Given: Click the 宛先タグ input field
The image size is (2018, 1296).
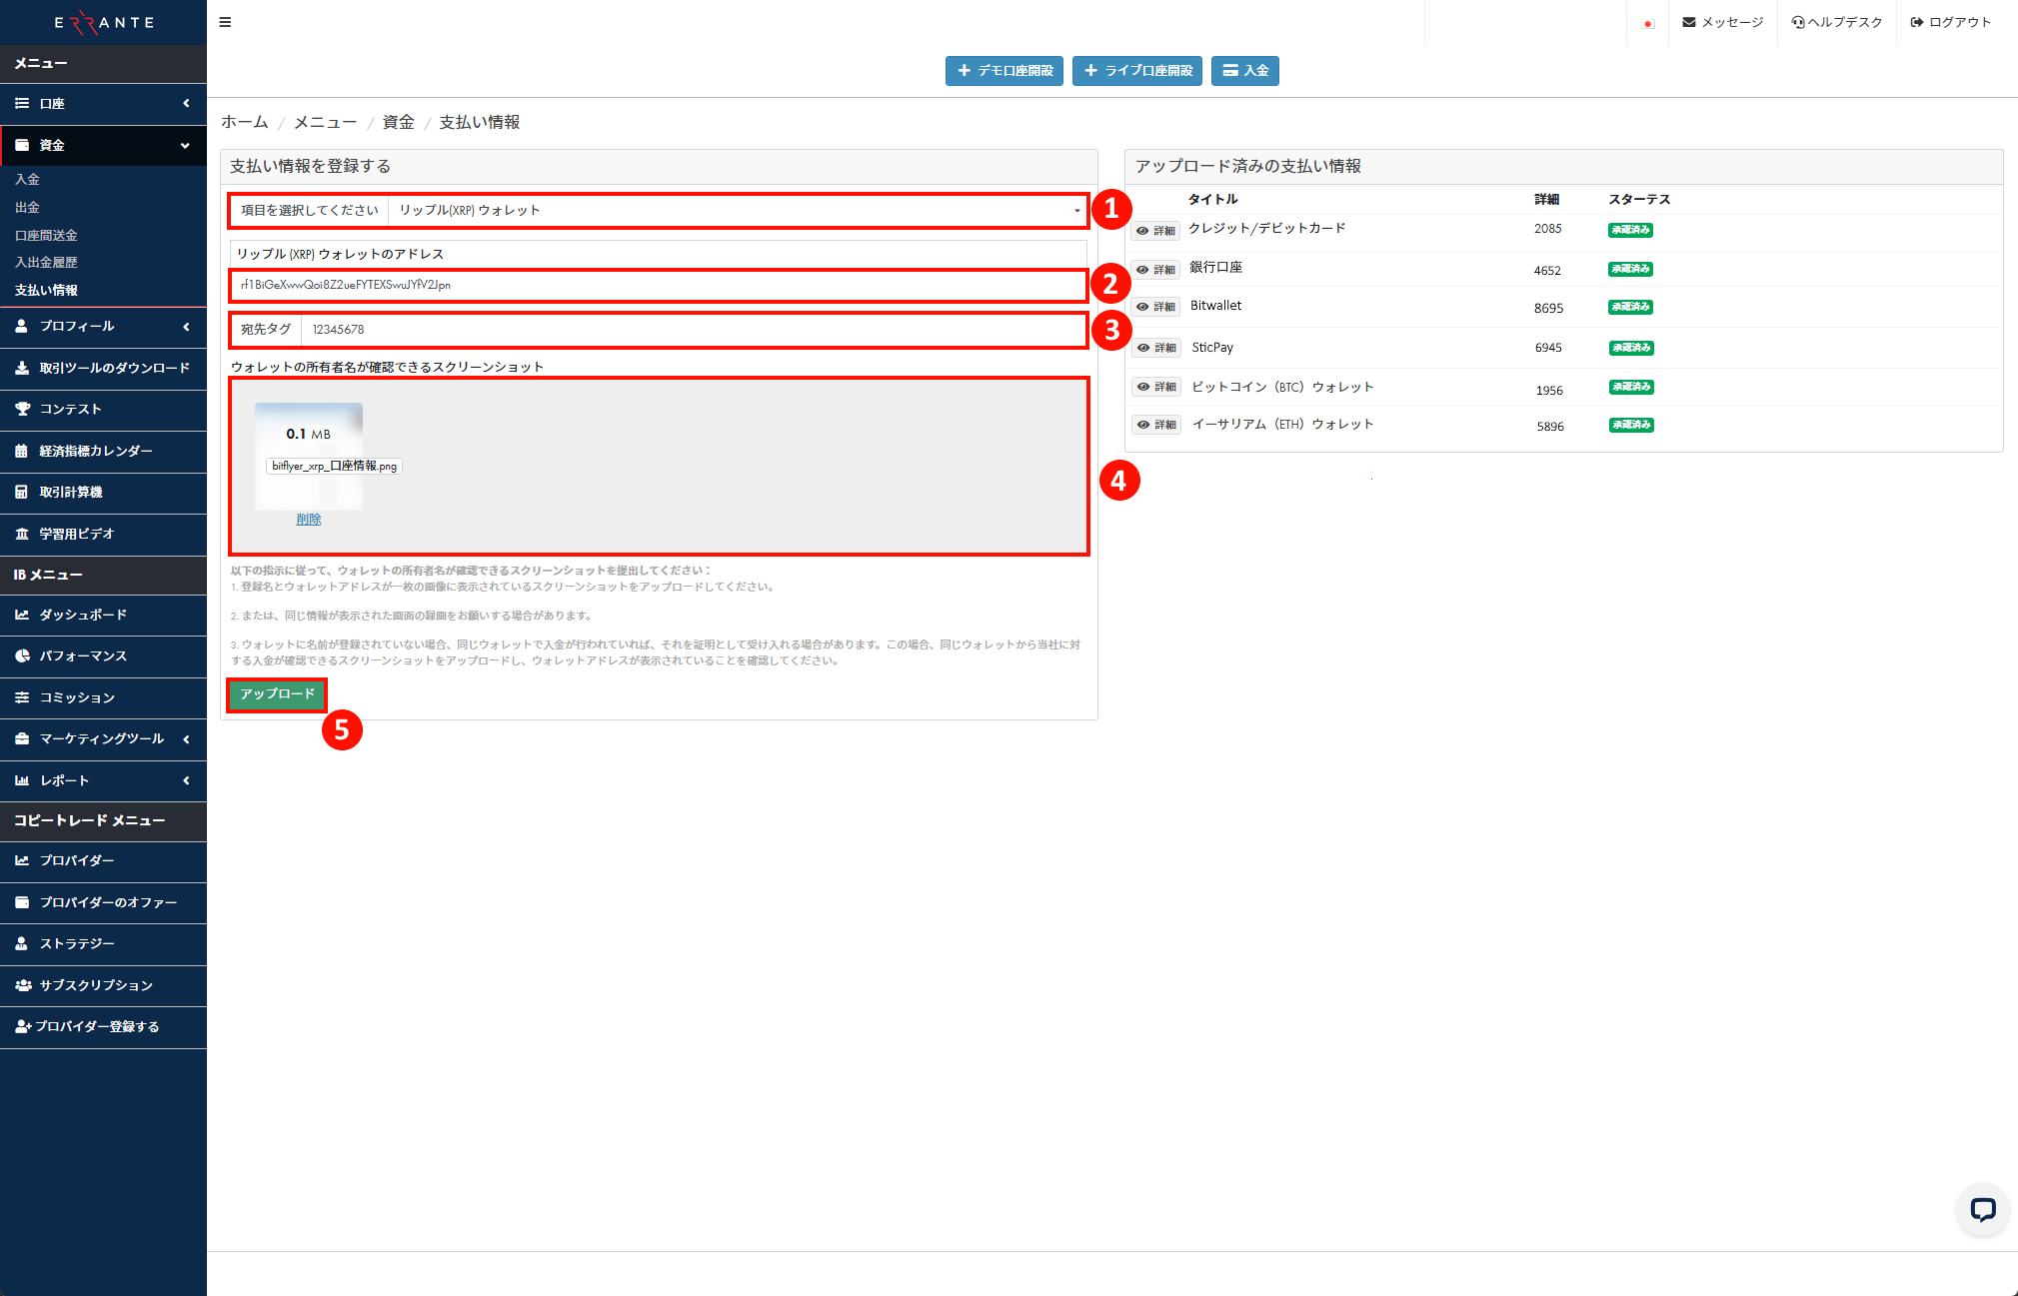Looking at the screenshot, I should click(690, 330).
